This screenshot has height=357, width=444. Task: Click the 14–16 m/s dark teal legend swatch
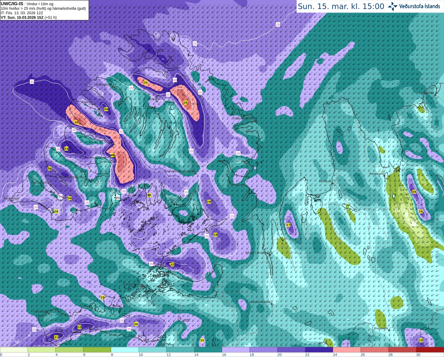click(x=208, y=350)
